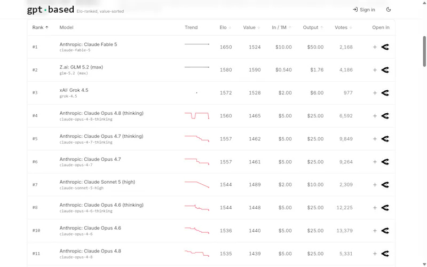Select Anthropic: Claude Sonnet 5 (high) model name
This screenshot has height=267, width=427.
pos(97,182)
